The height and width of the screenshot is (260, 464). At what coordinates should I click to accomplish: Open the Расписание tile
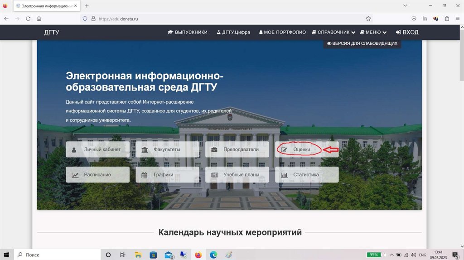[98, 174]
